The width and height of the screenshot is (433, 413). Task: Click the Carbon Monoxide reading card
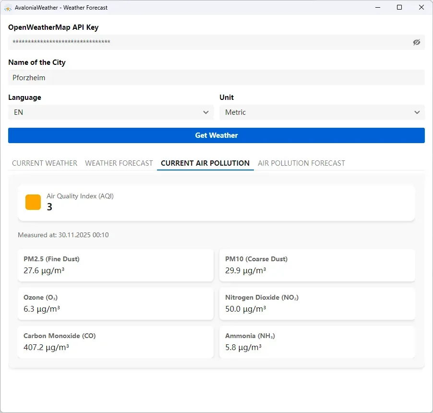coord(115,342)
